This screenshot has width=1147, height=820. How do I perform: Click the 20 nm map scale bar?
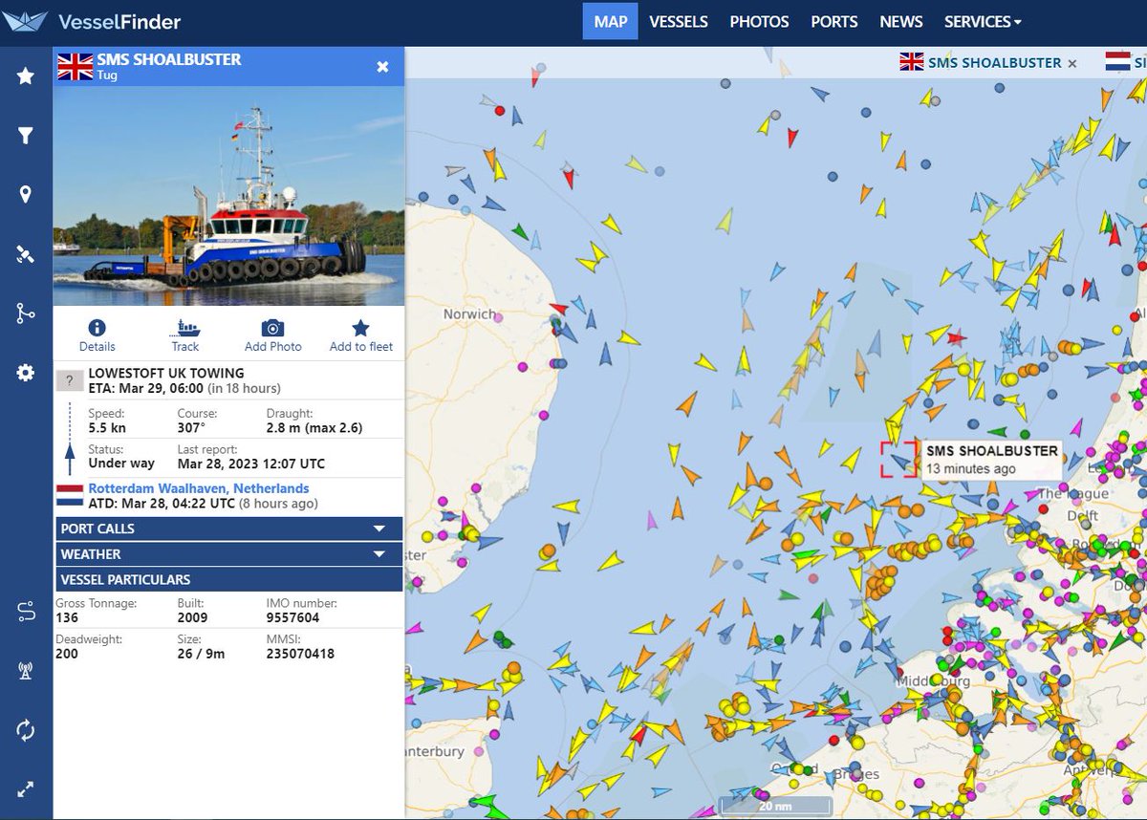[775, 806]
